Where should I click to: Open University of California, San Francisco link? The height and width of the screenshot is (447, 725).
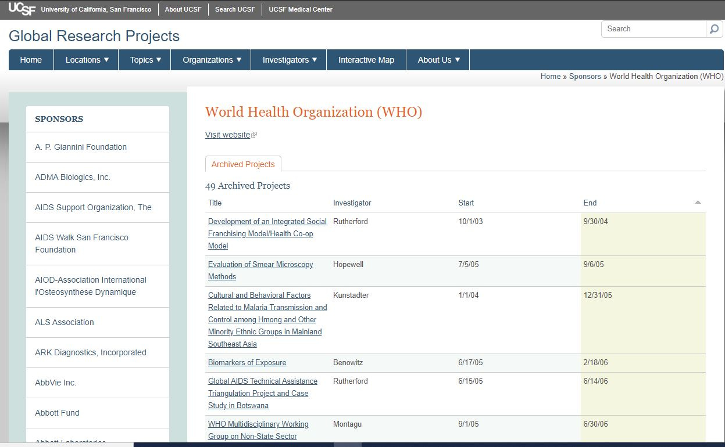coord(96,9)
